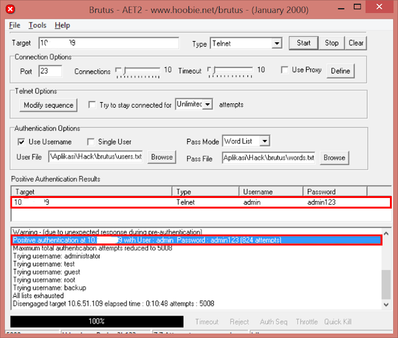Viewport: 398px width, 338px height.
Task: Select the Telnet admin result row
Action: pyautogui.click(x=201, y=202)
